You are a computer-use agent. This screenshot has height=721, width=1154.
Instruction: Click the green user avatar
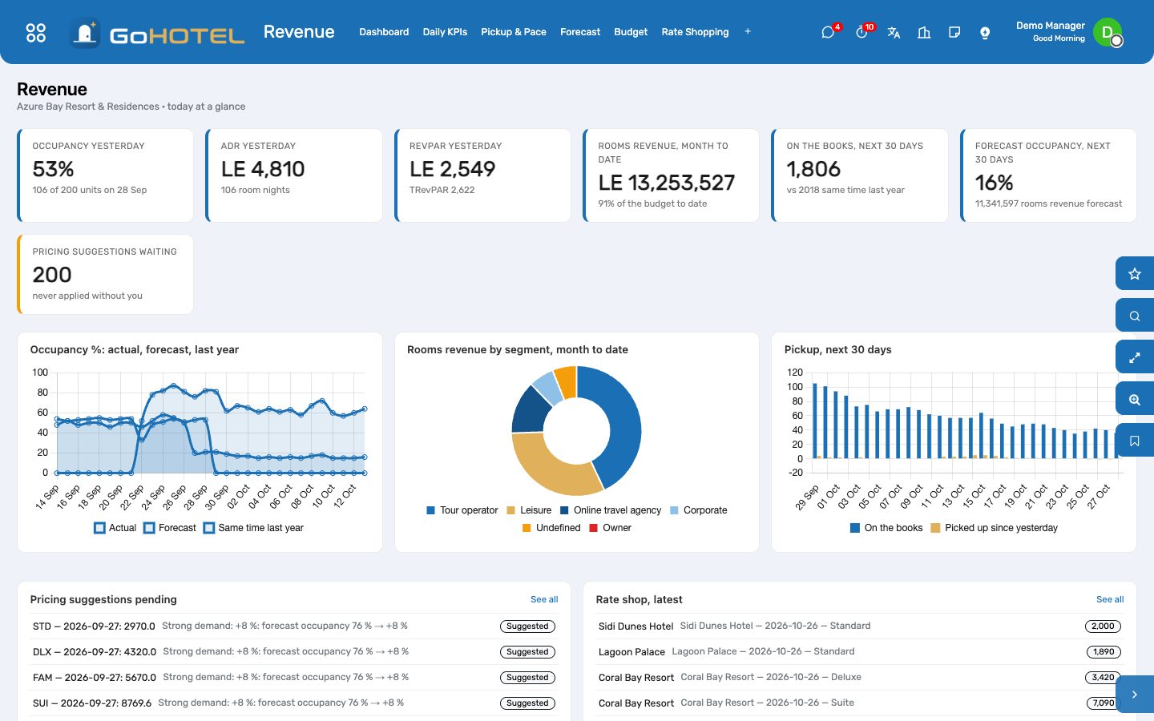click(x=1108, y=32)
